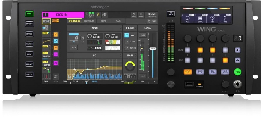
Task: Open the A1 input source thumbnail
Action: 74,38
